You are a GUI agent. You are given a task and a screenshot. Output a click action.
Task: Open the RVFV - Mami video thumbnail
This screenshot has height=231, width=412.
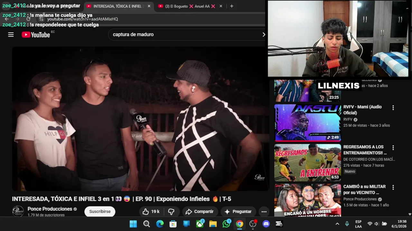point(307,123)
